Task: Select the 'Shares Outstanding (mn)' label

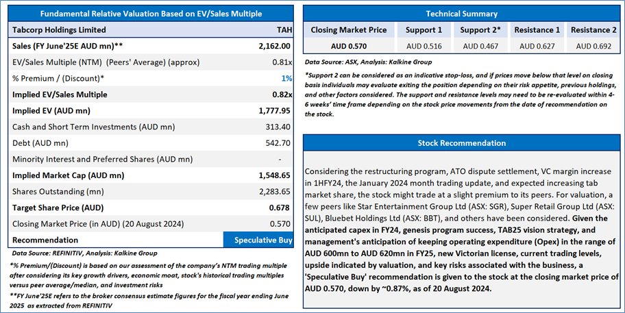Action: (58, 192)
